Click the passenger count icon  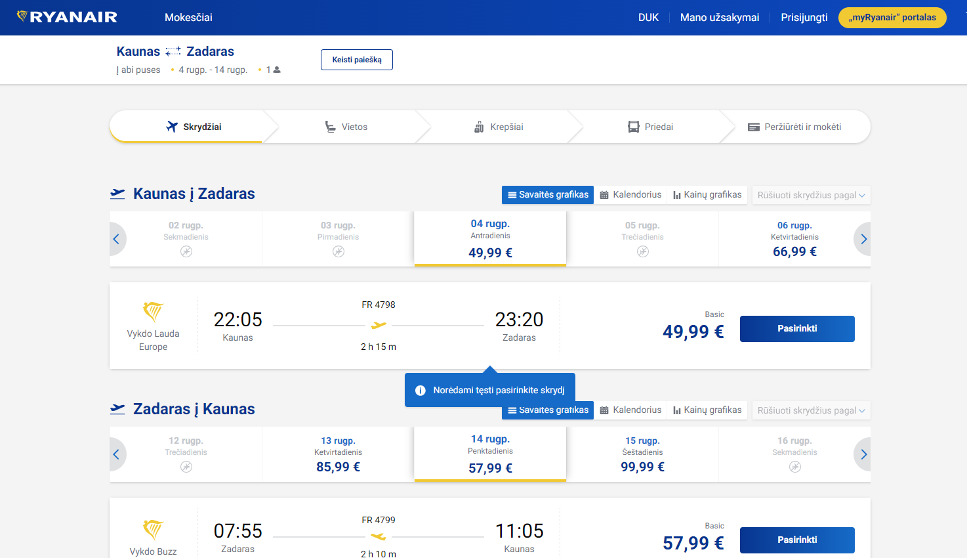click(x=276, y=70)
